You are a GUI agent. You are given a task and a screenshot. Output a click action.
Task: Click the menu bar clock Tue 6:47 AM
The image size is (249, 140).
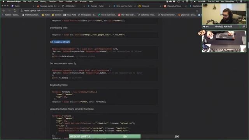[x=213, y=2]
